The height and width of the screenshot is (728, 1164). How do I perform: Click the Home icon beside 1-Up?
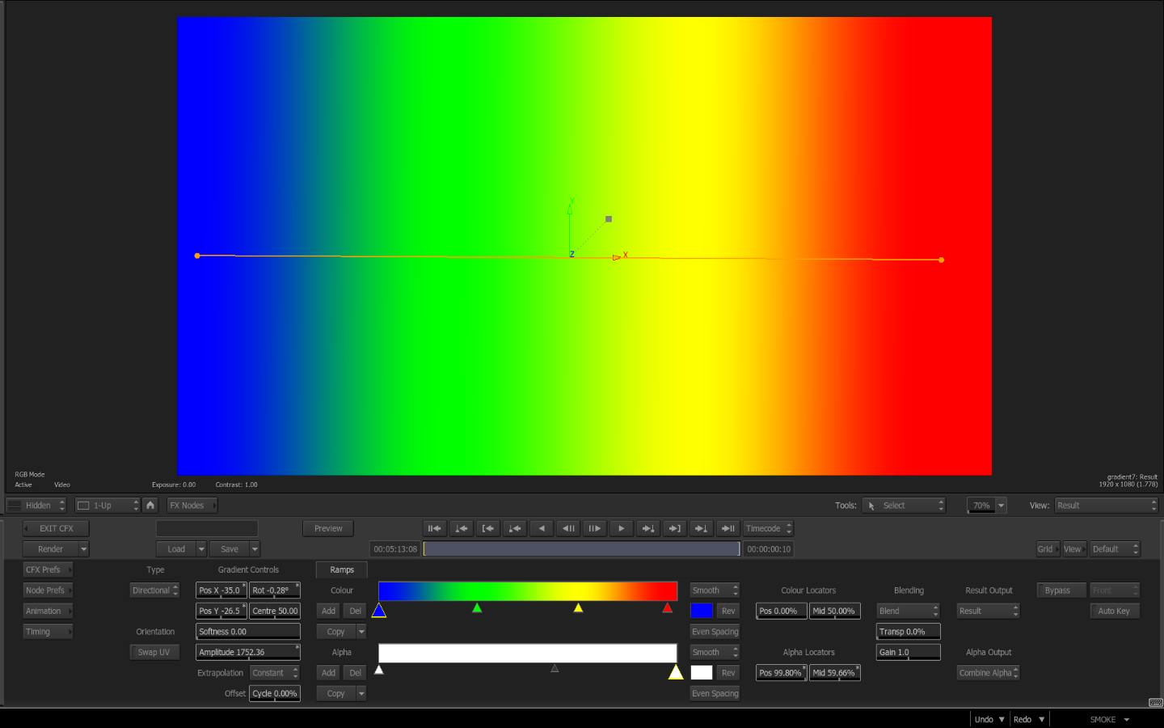tap(150, 506)
